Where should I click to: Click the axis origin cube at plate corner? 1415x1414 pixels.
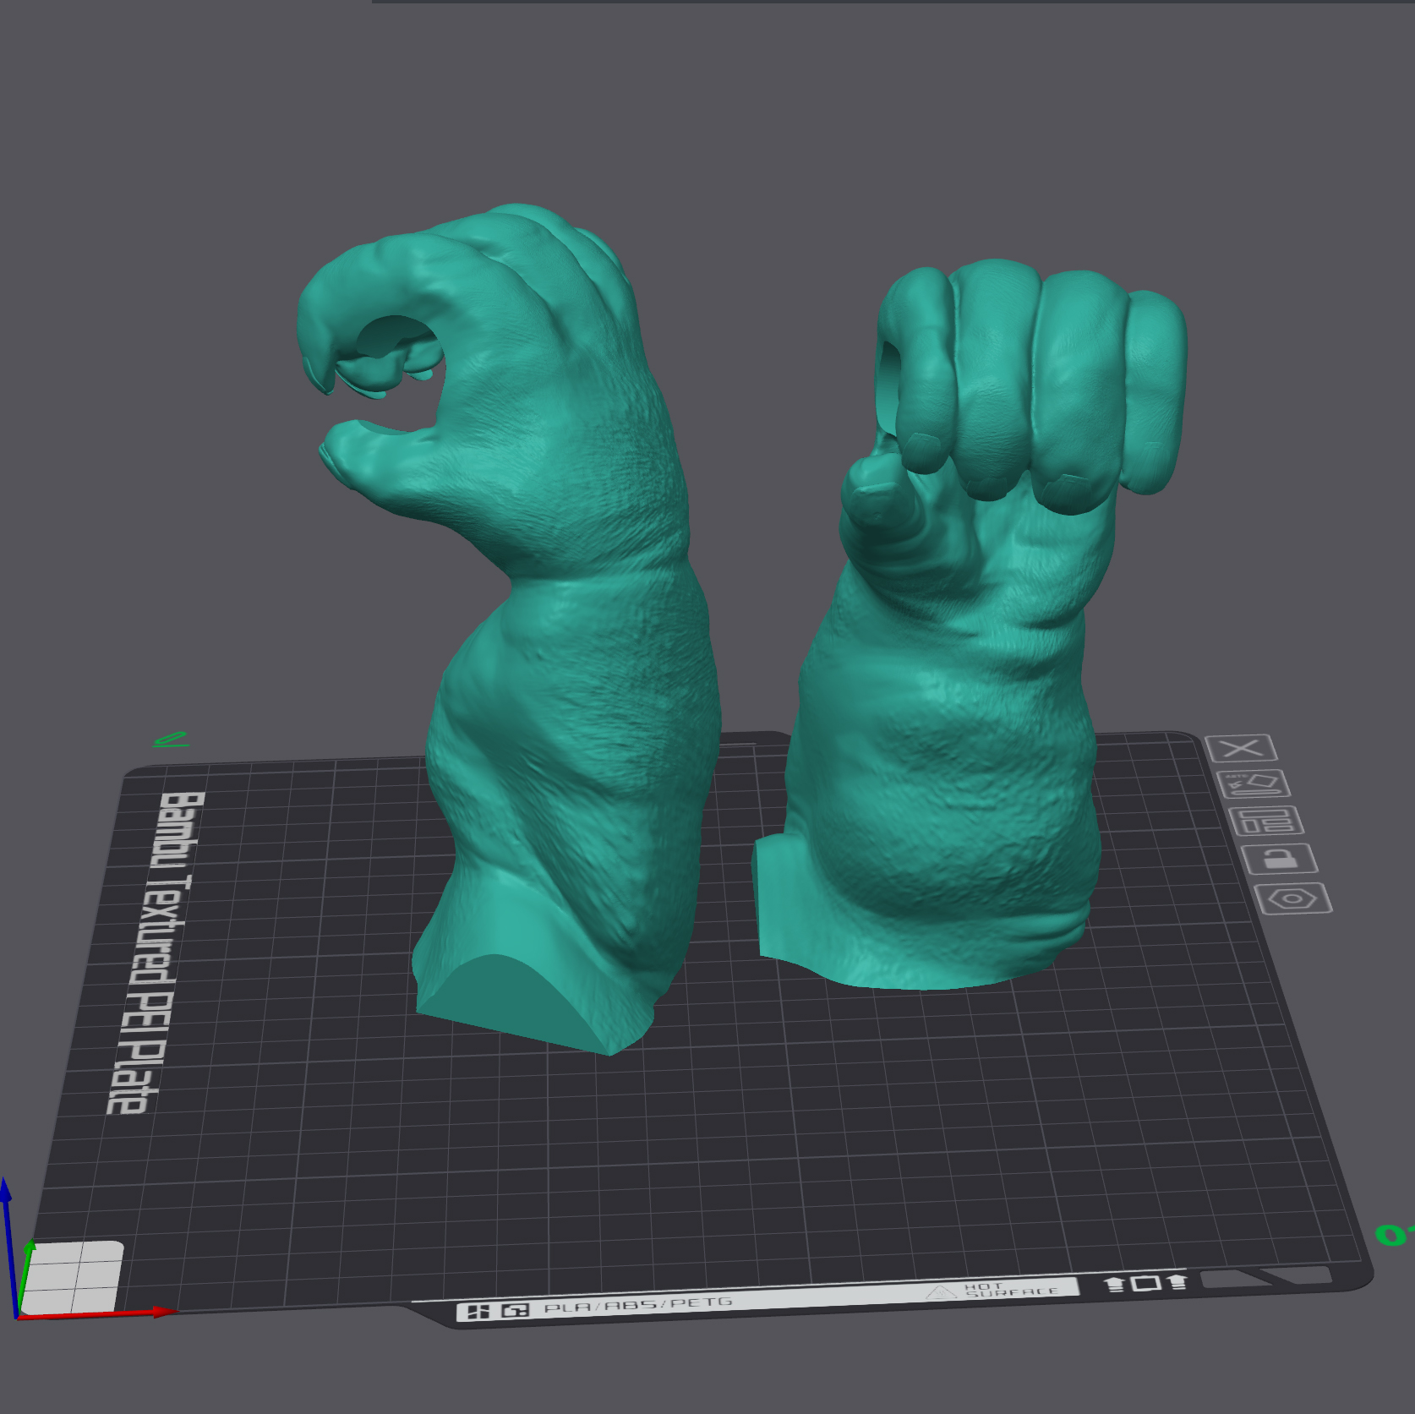(x=72, y=1277)
